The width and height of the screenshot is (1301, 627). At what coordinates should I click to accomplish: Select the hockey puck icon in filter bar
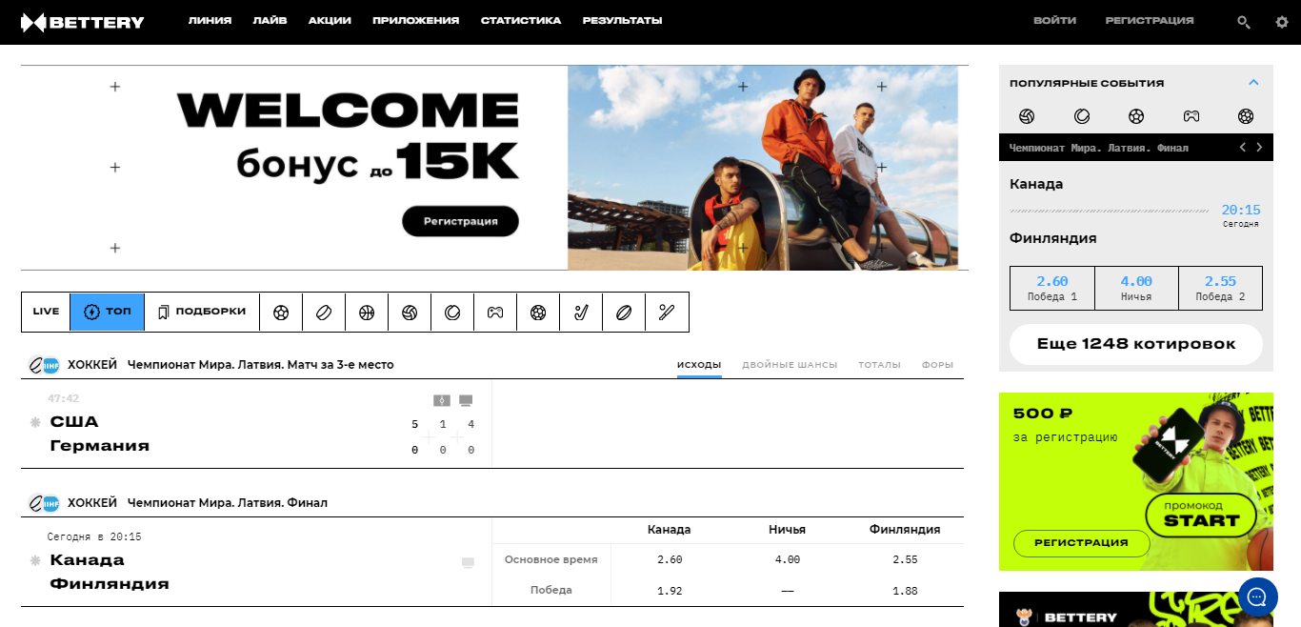pos(324,312)
